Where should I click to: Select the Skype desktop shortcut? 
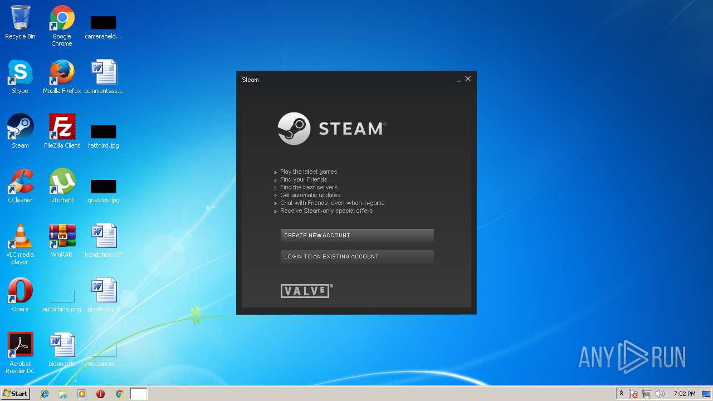tap(20, 77)
